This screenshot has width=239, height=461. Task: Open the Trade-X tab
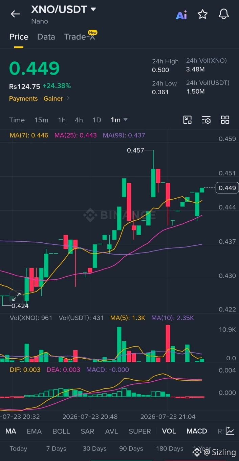coord(80,37)
